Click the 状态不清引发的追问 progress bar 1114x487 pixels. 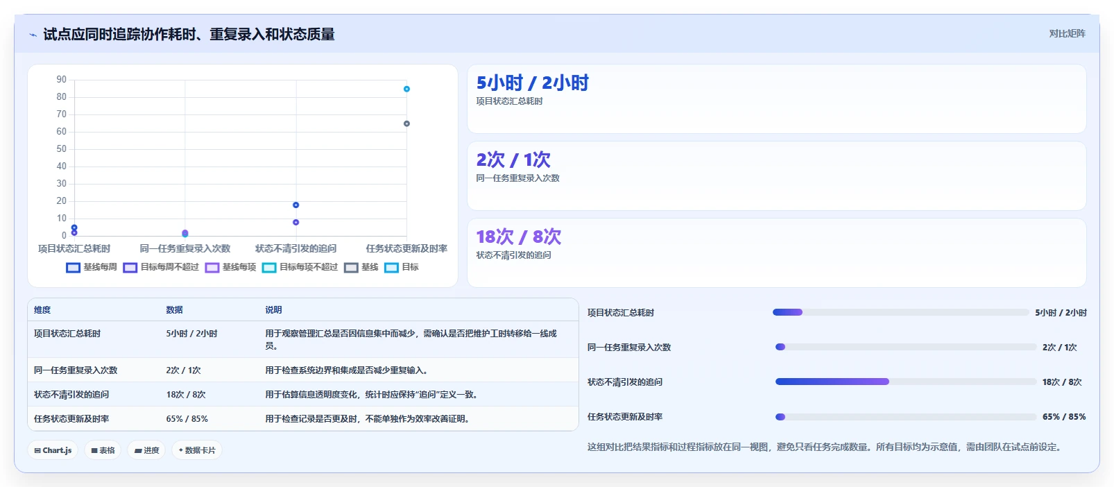pyautogui.click(x=906, y=382)
